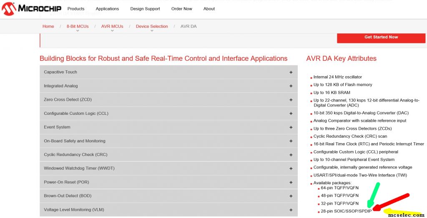Click plus icon on Windowed Watchdog Timer row
The image size is (427, 218).
pyautogui.click(x=291, y=168)
